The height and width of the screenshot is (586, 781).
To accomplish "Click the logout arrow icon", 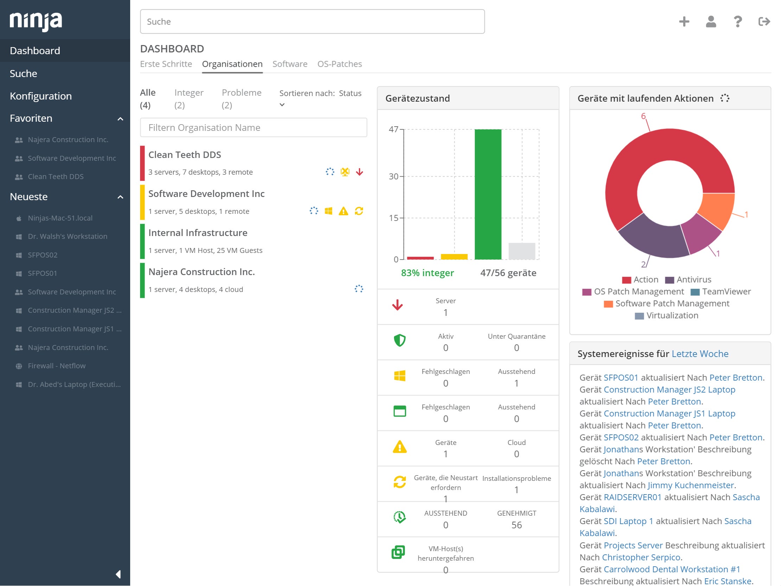I will 764,21.
